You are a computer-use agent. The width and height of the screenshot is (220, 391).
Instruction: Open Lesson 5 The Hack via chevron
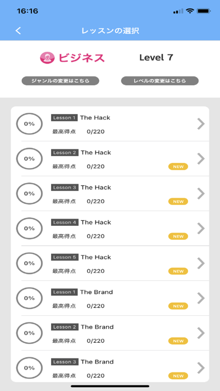pos(201,263)
